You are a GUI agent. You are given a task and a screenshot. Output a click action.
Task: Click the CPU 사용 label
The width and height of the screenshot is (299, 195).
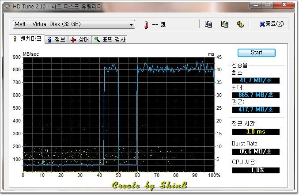pyautogui.click(x=243, y=162)
